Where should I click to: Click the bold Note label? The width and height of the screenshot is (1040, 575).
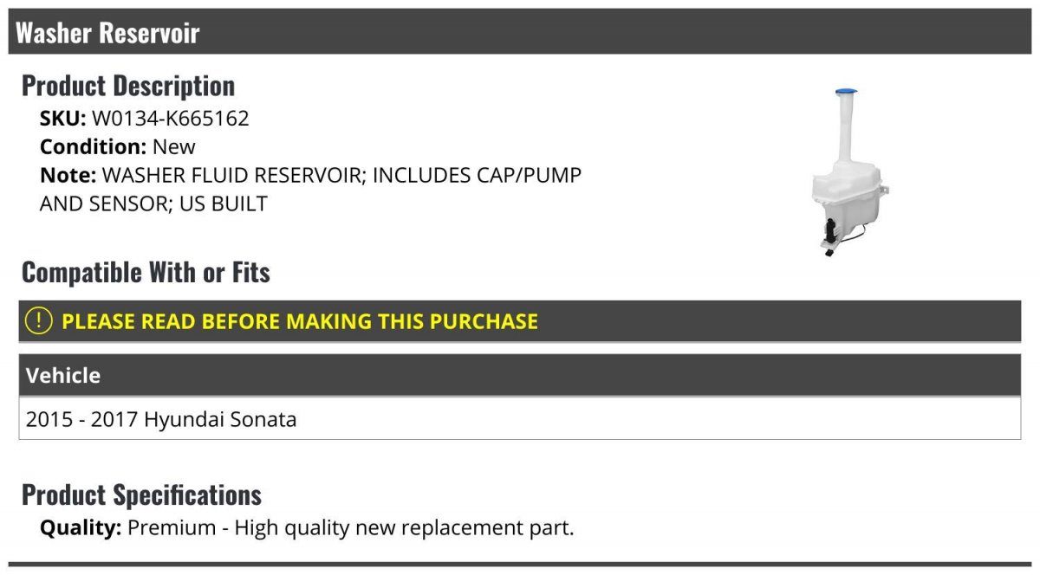coord(68,175)
